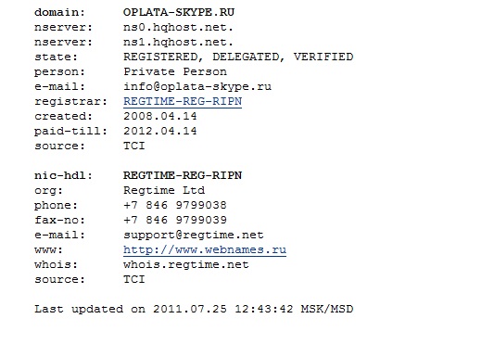Click the phone number +7 846 9799038
Image resolution: width=494 pixels, height=344 pixels.
(175, 205)
